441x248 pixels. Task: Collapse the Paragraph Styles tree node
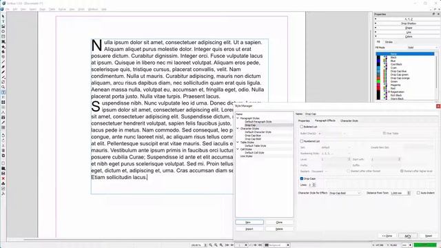238,118
